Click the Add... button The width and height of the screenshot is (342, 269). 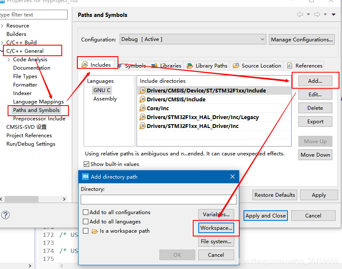[x=315, y=81]
